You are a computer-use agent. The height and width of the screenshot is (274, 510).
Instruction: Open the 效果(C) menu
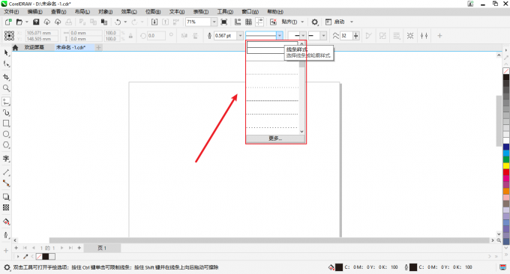click(129, 12)
